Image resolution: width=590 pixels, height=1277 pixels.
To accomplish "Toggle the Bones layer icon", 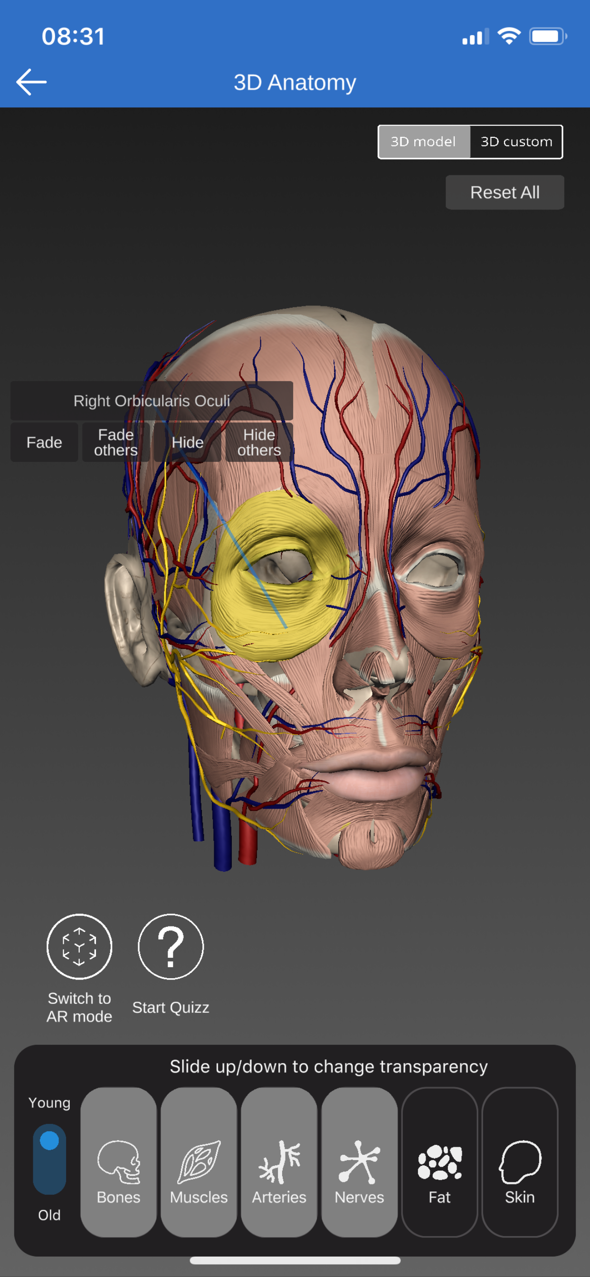I will tap(118, 1162).
